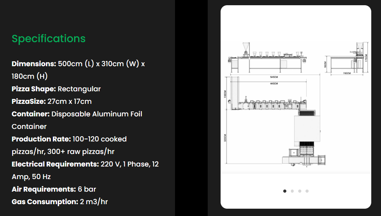Click the Gas Consumption label
This screenshot has width=381, height=216.
click(45, 202)
